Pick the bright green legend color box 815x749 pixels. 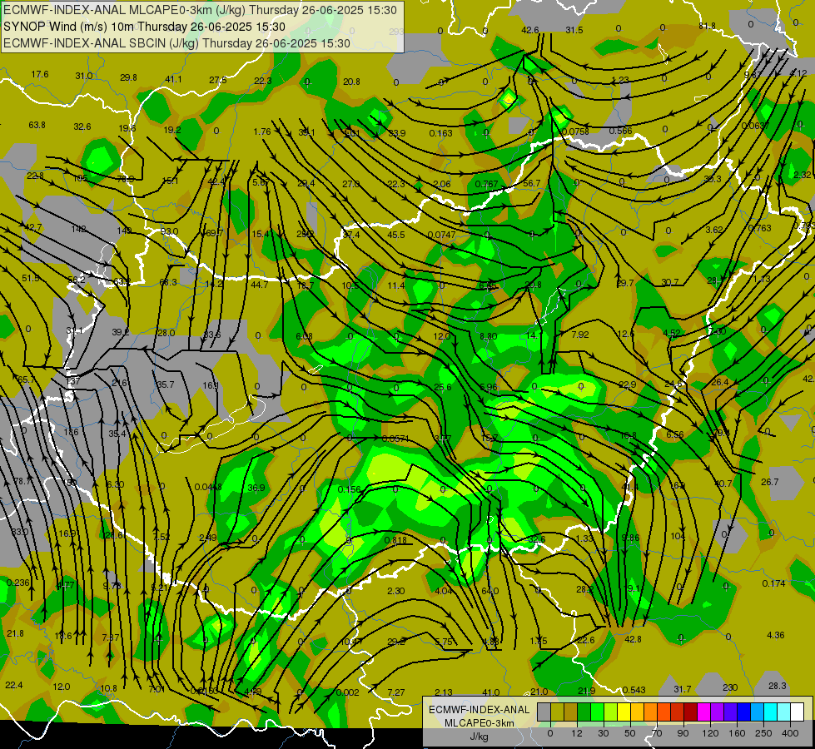pos(597,712)
